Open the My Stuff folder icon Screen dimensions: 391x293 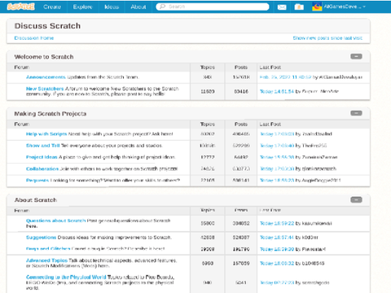[299, 7]
